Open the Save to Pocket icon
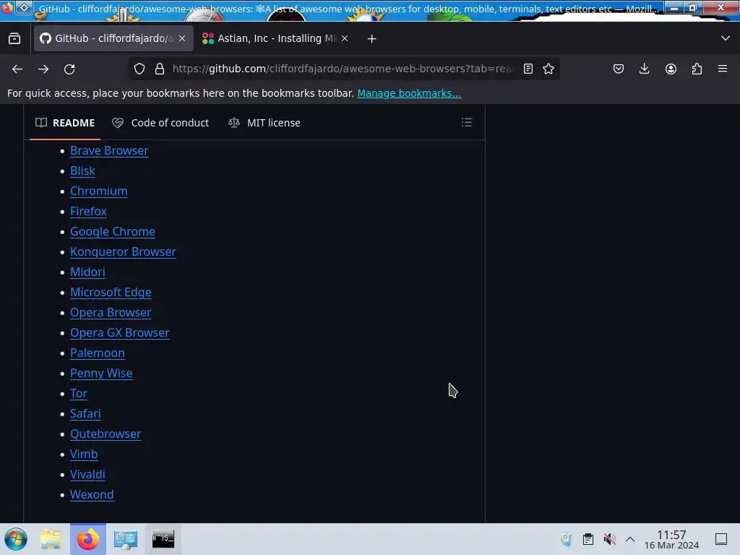740x555 pixels. (619, 69)
